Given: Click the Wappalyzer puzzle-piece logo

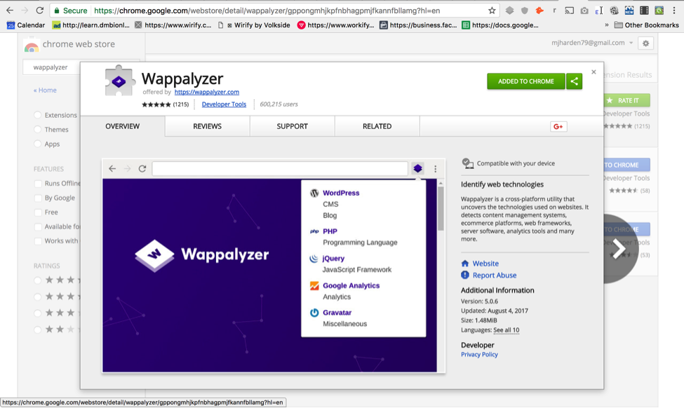Looking at the screenshot, I should pyautogui.click(x=119, y=81).
